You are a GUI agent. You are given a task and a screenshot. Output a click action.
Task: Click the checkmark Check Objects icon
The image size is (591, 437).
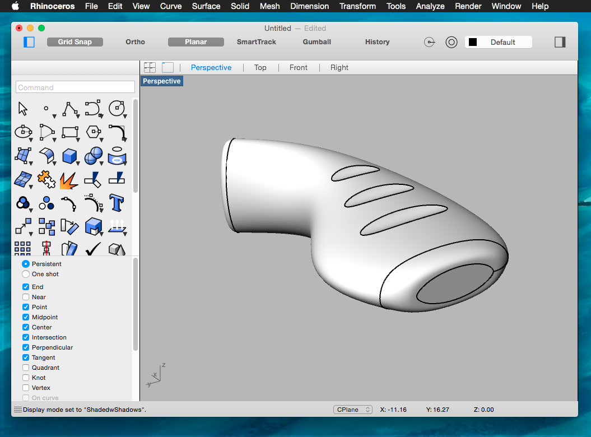(93, 249)
